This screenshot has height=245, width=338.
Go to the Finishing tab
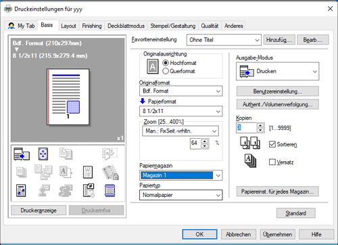92,26
